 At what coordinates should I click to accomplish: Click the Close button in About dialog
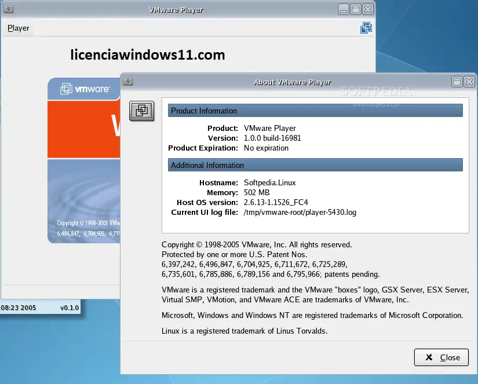(x=441, y=357)
